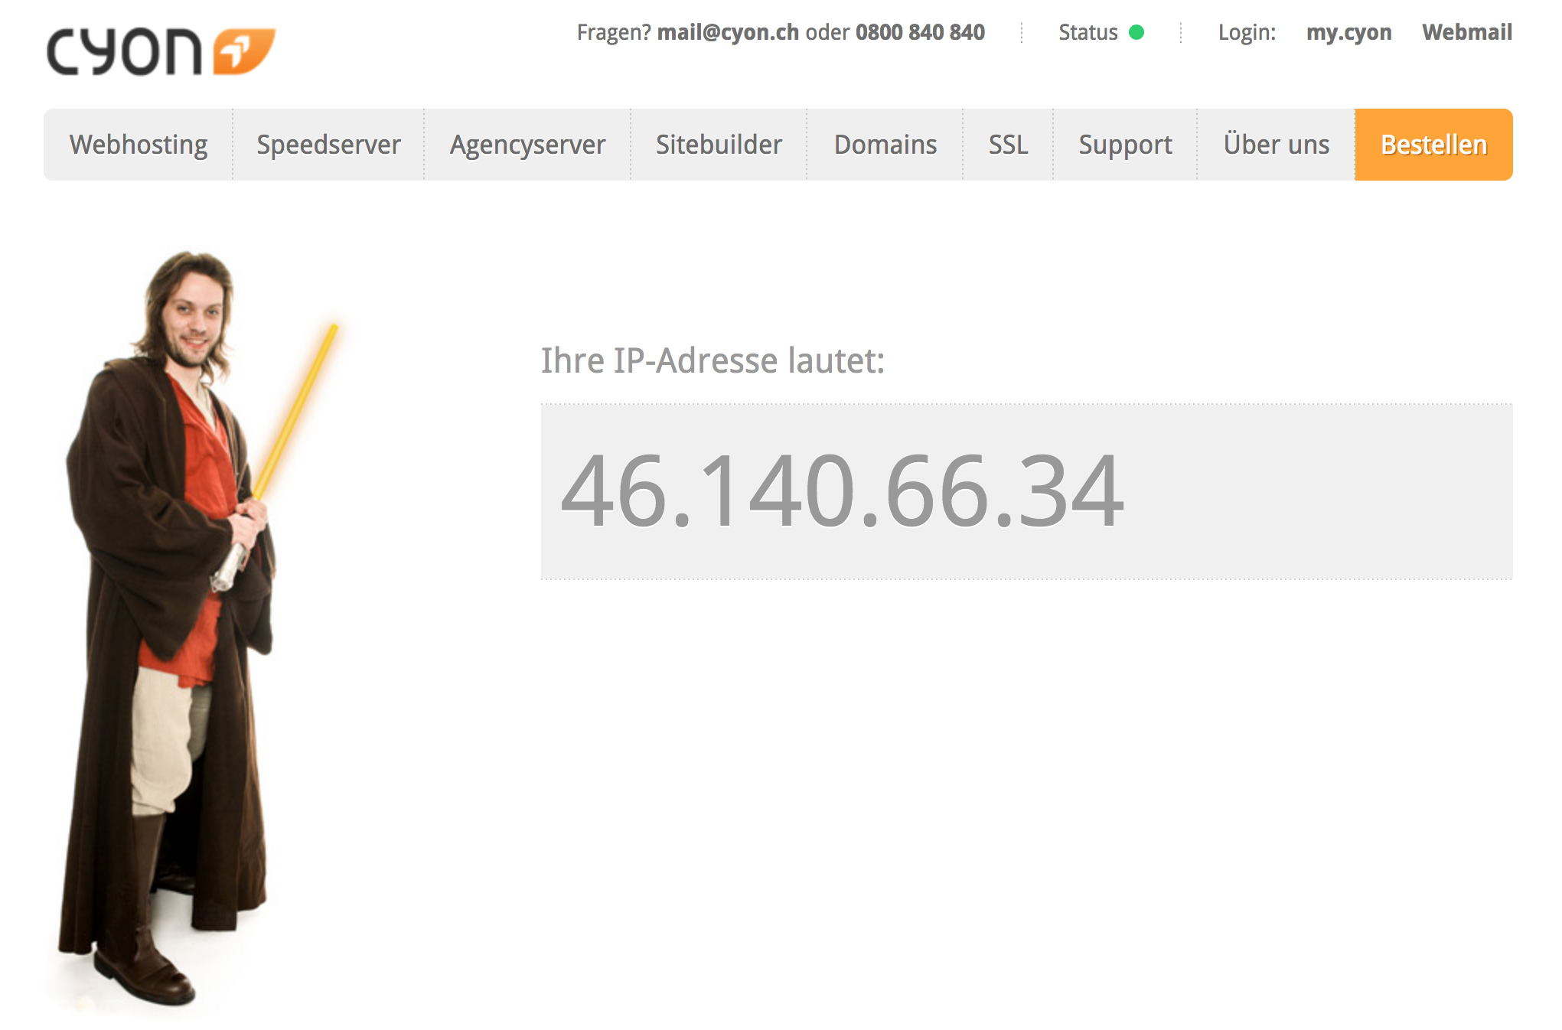Open the Speedserver menu item
Image resolution: width=1562 pixels, height=1030 pixels.
[x=328, y=145]
